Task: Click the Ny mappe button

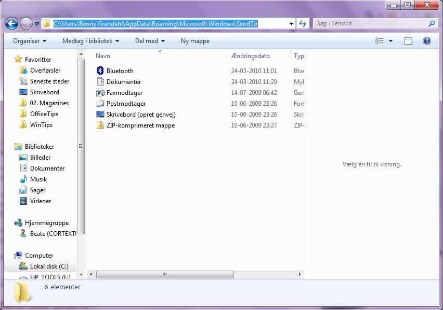Action: tap(195, 41)
